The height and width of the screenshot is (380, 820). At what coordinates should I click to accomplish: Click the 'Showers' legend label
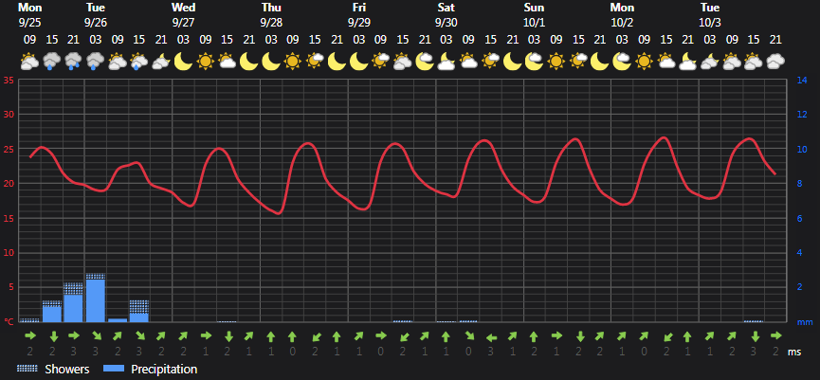coord(67,369)
